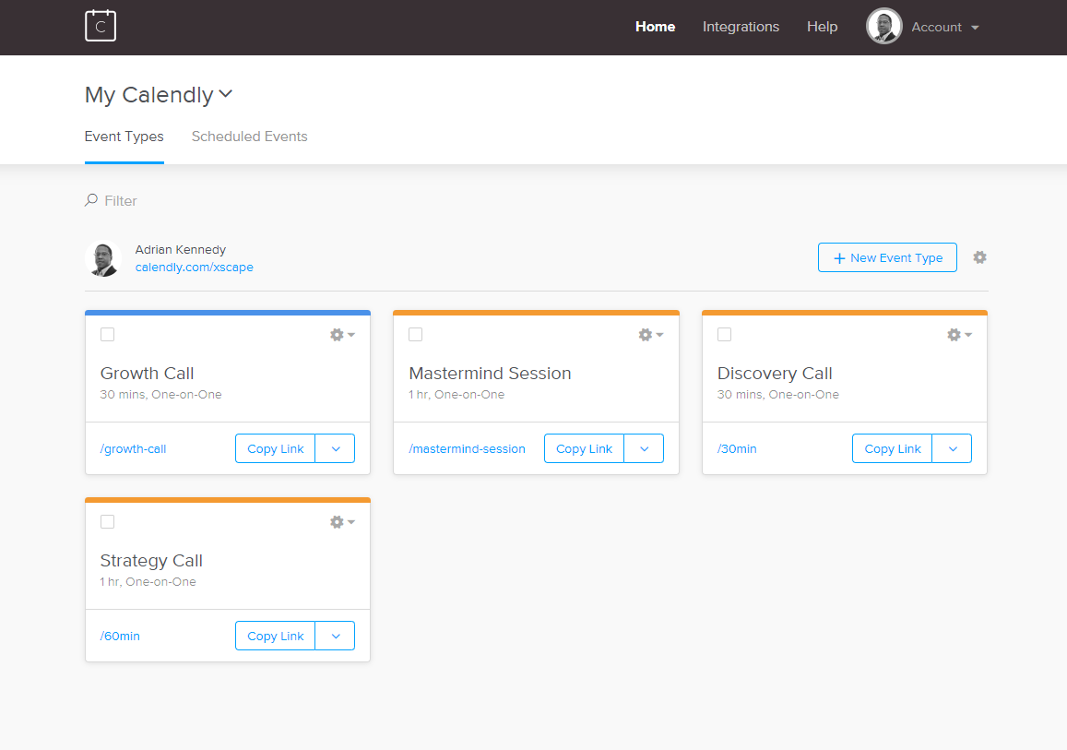Open gear settings on Discovery Call card
The width and height of the screenshot is (1067, 750).
click(x=959, y=335)
